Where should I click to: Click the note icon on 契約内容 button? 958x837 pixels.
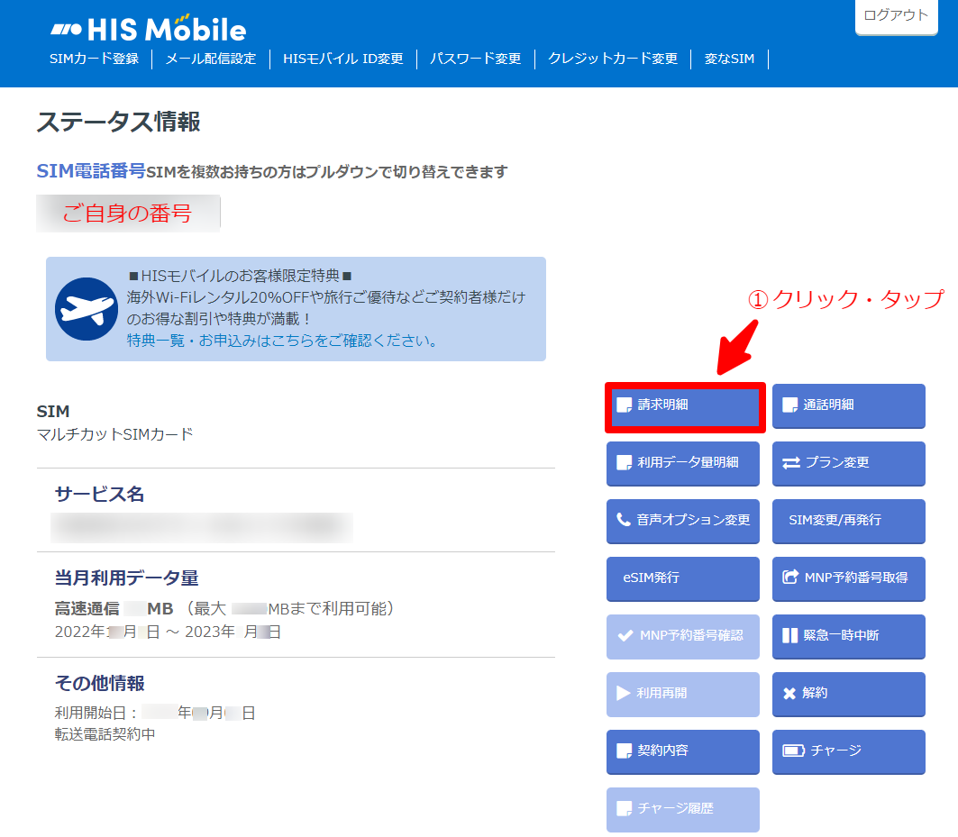coord(624,751)
